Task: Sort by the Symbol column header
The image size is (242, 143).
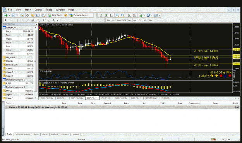Action: [x=107, y=103]
